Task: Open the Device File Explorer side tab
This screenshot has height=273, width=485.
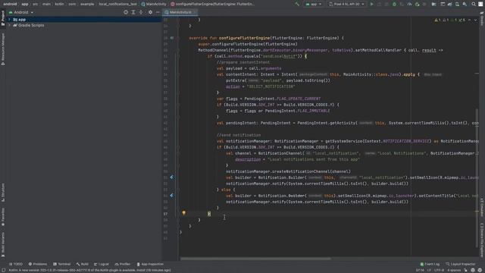Action: (x=482, y=240)
